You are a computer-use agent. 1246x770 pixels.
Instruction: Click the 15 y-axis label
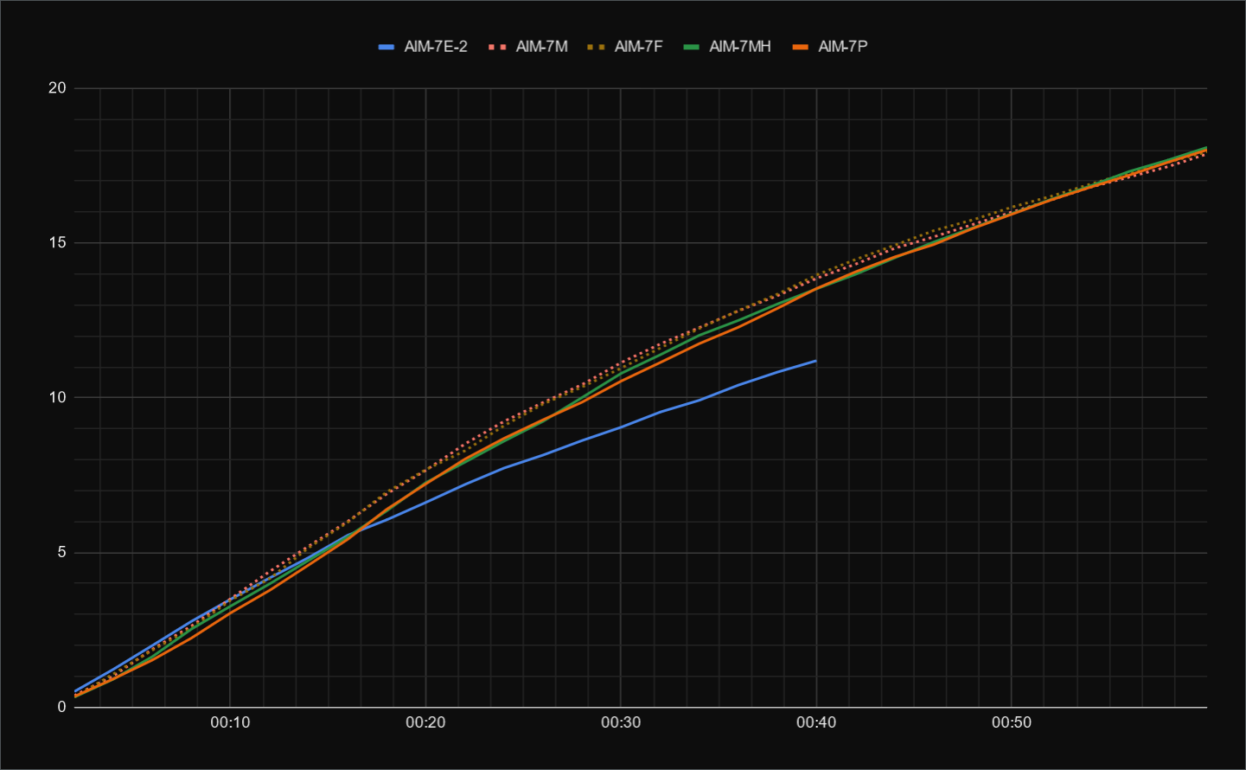pos(57,243)
